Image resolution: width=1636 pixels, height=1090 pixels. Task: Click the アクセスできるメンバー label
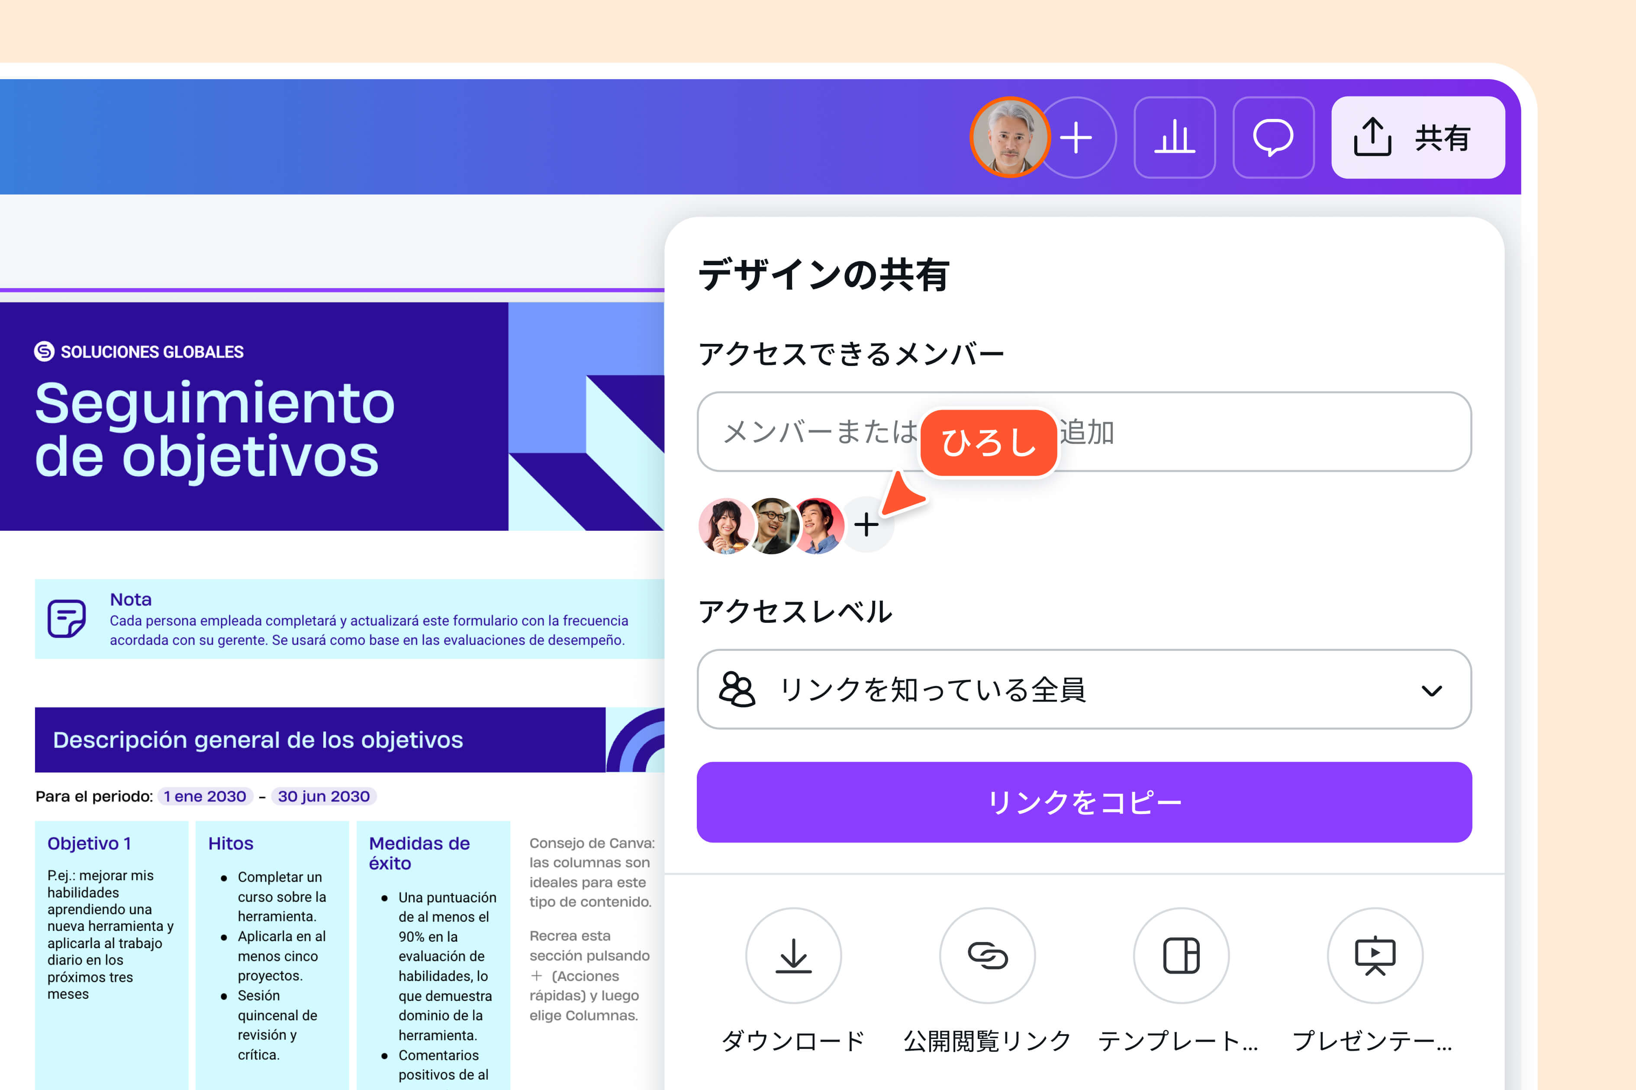(851, 354)
